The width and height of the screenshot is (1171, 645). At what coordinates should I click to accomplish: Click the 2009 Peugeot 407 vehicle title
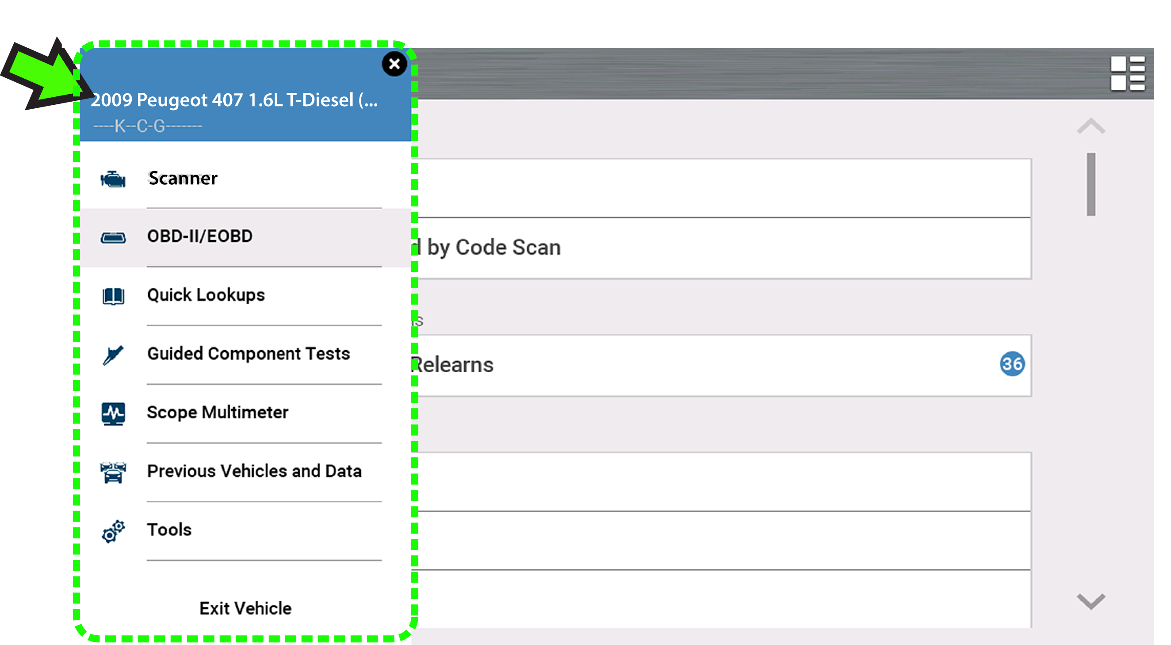(x=234, y=100)
